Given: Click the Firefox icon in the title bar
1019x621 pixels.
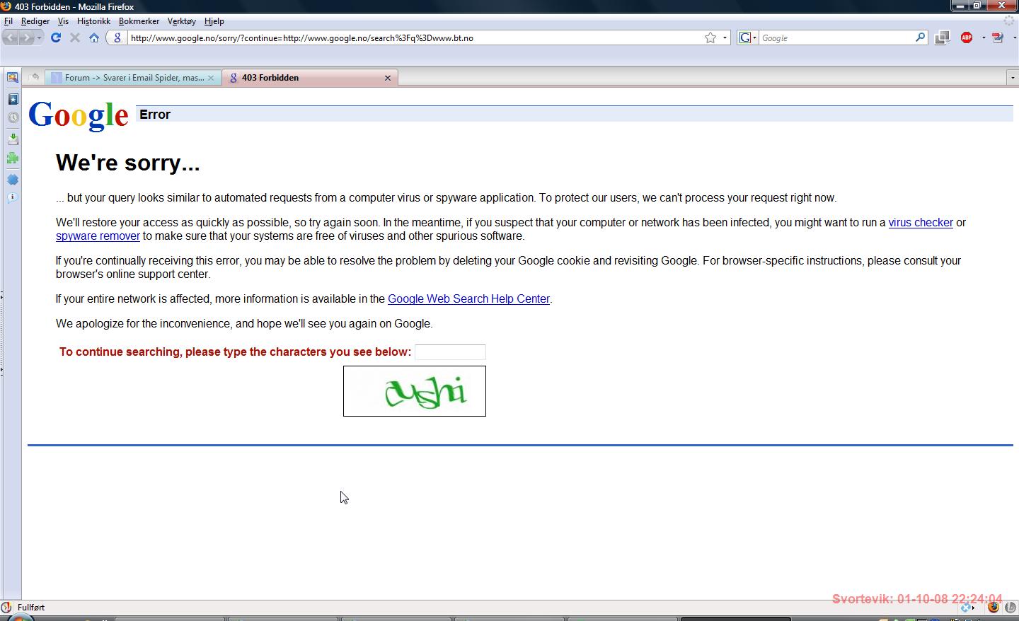Looking at the screenshot, I should [x=6, y=6].
